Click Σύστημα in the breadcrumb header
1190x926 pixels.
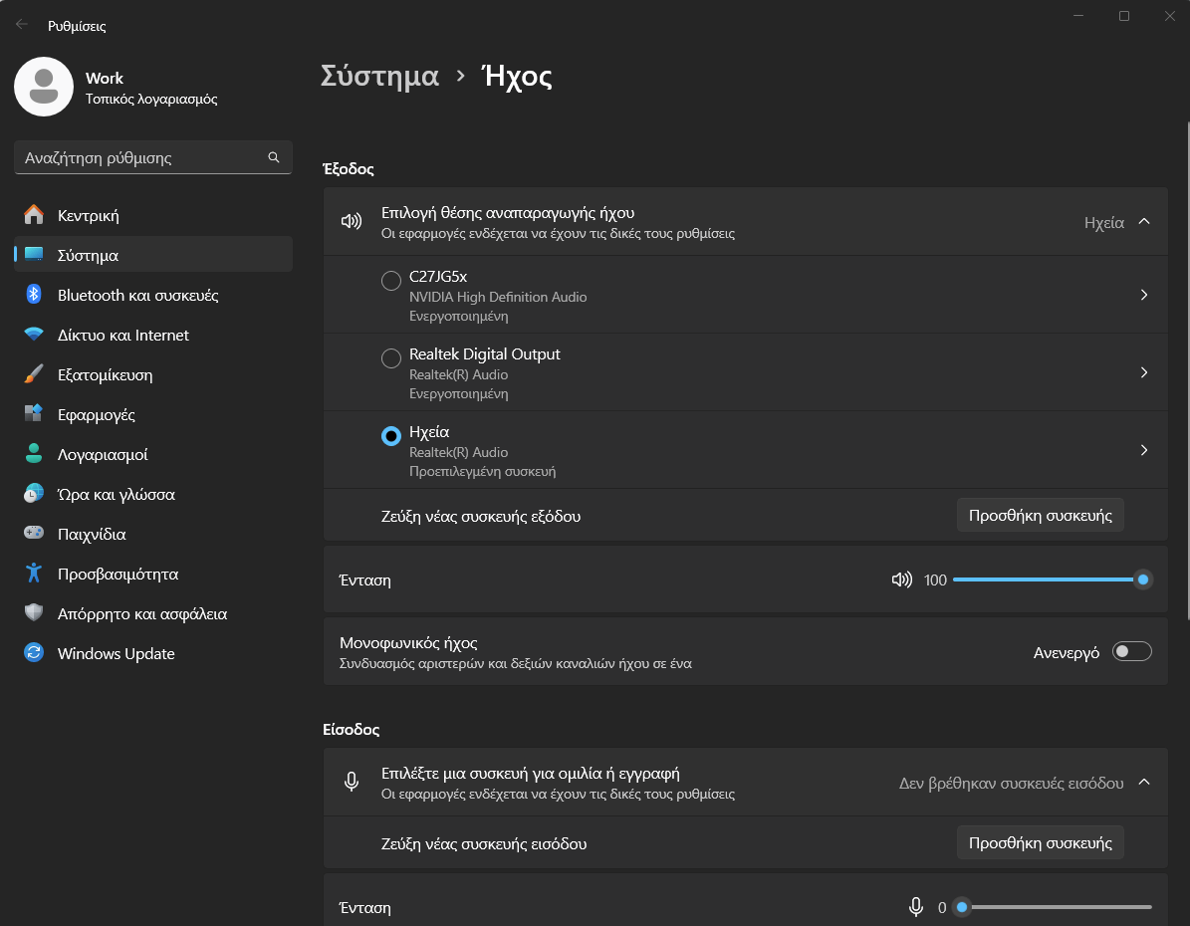[379, 76]
